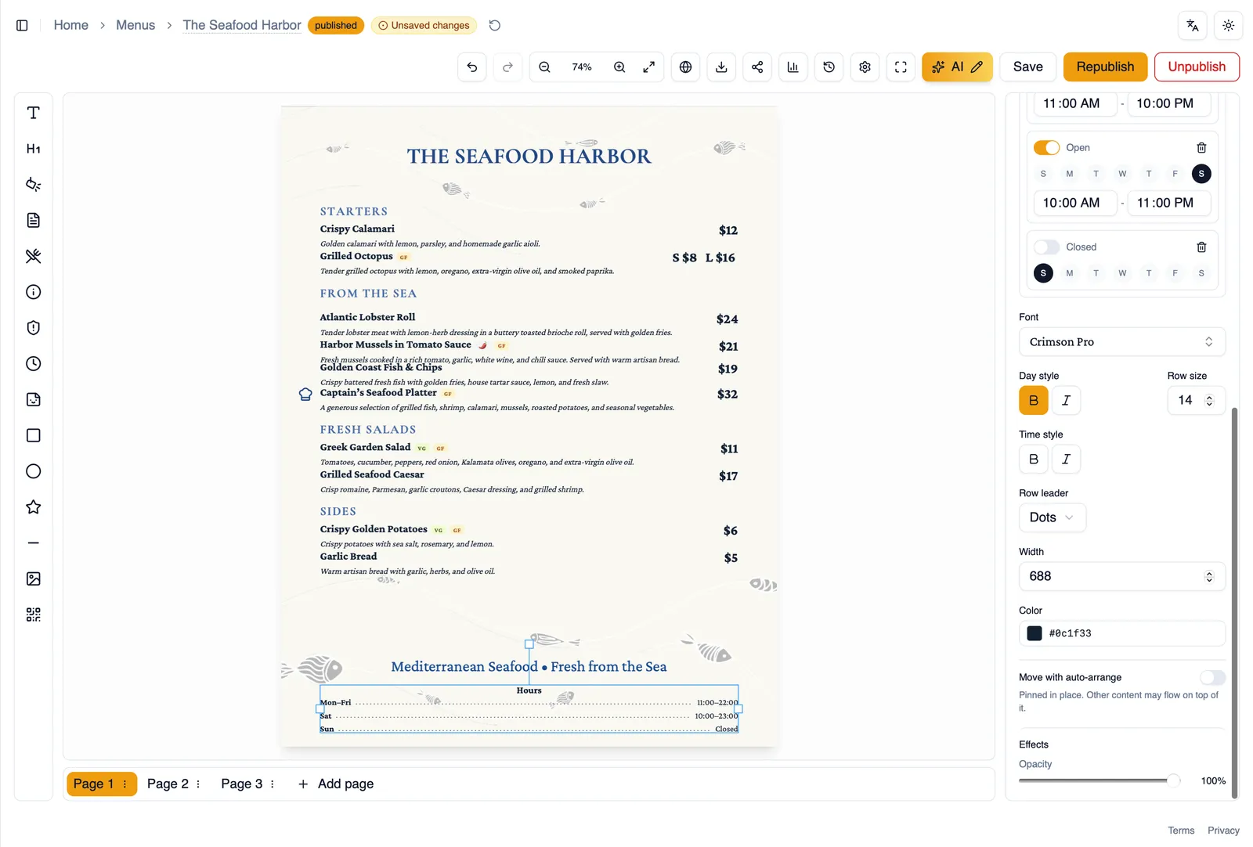This screenshot has width=1253, height=847.
Task: Select the H1 heading tool
Action: 33,149
